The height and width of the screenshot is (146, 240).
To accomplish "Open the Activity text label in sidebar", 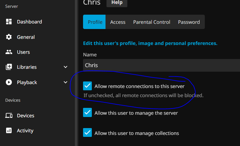I will [25, 131].
